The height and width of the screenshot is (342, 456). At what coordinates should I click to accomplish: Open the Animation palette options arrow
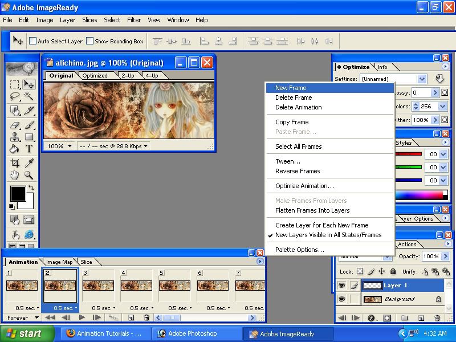pos(260,262)
